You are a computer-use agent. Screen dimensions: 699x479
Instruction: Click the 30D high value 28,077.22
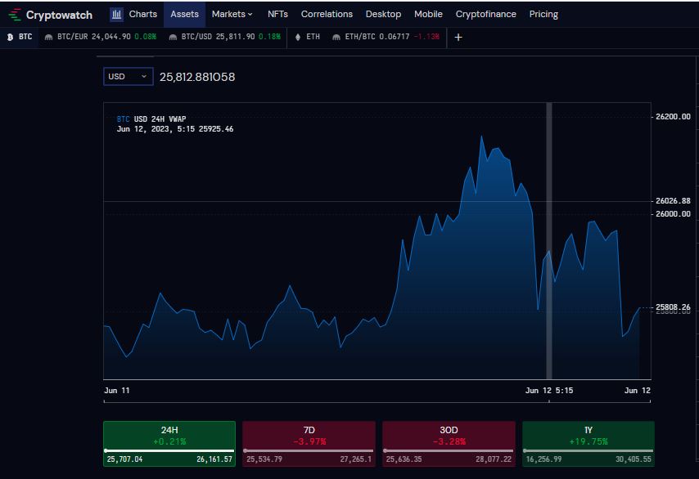[494, 459]
